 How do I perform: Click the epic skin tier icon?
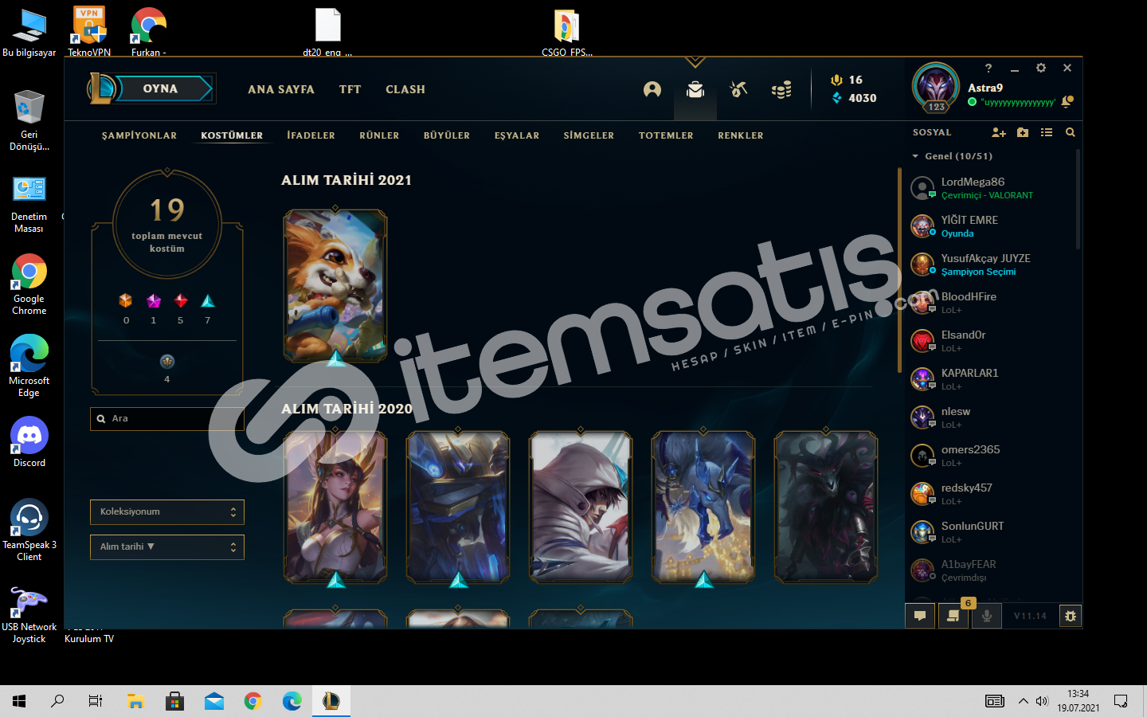point(208,300)
